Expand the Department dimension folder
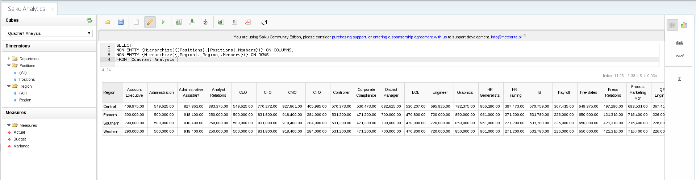This screenshot has height=180, width=696. (9, 59)
